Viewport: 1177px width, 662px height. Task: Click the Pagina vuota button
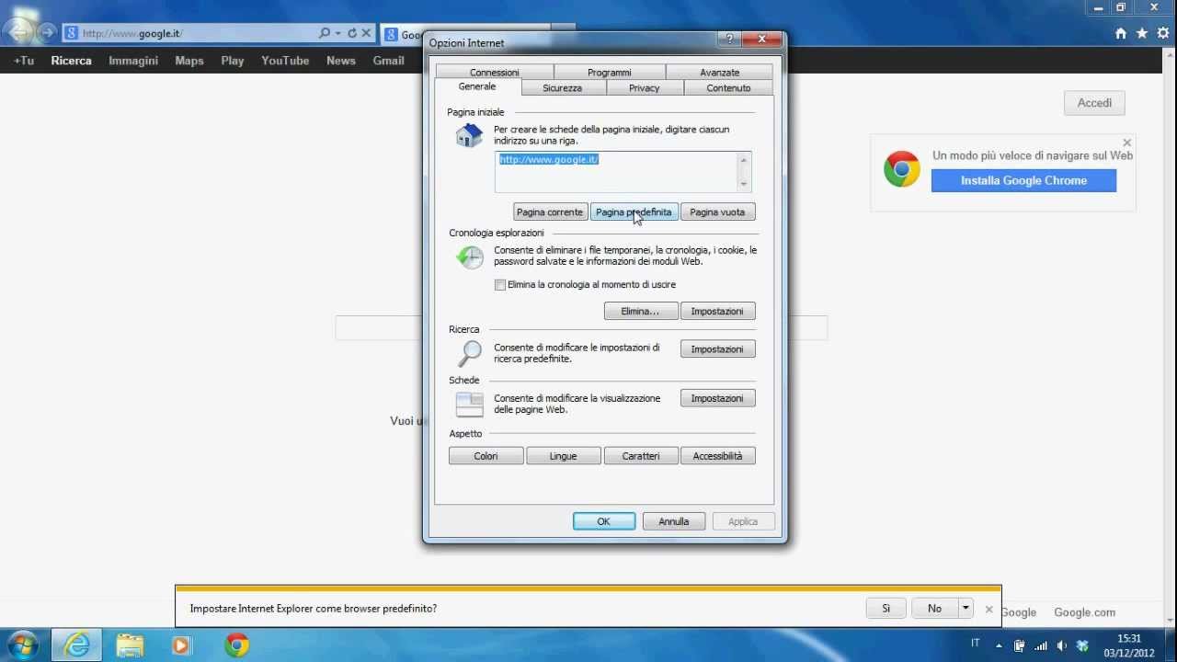click(x=717, y=212)
